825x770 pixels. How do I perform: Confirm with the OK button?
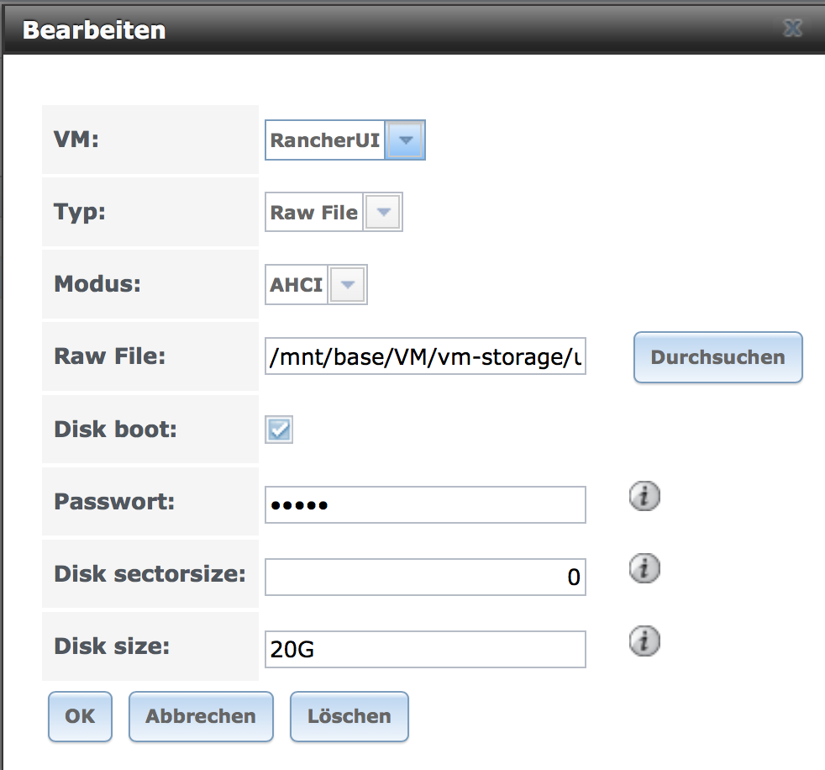tap(80, 716)
